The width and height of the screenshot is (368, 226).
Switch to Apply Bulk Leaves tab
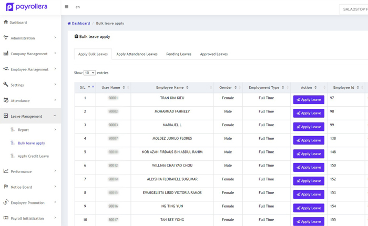93,54
